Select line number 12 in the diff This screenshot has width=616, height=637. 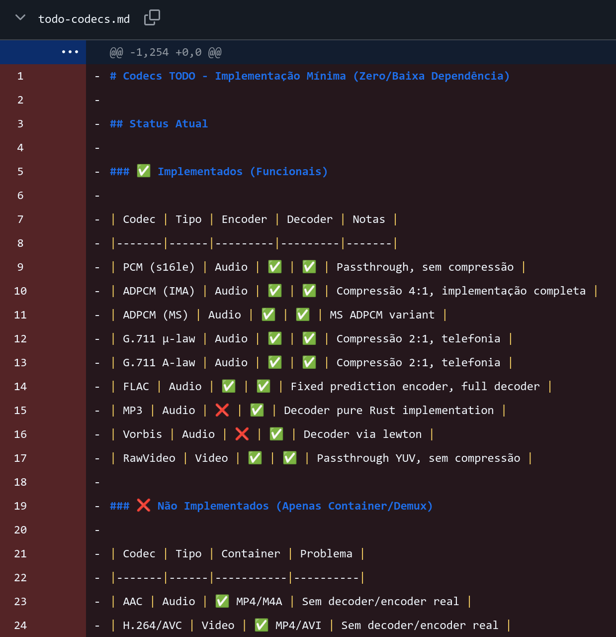click(x=20, y=339)
